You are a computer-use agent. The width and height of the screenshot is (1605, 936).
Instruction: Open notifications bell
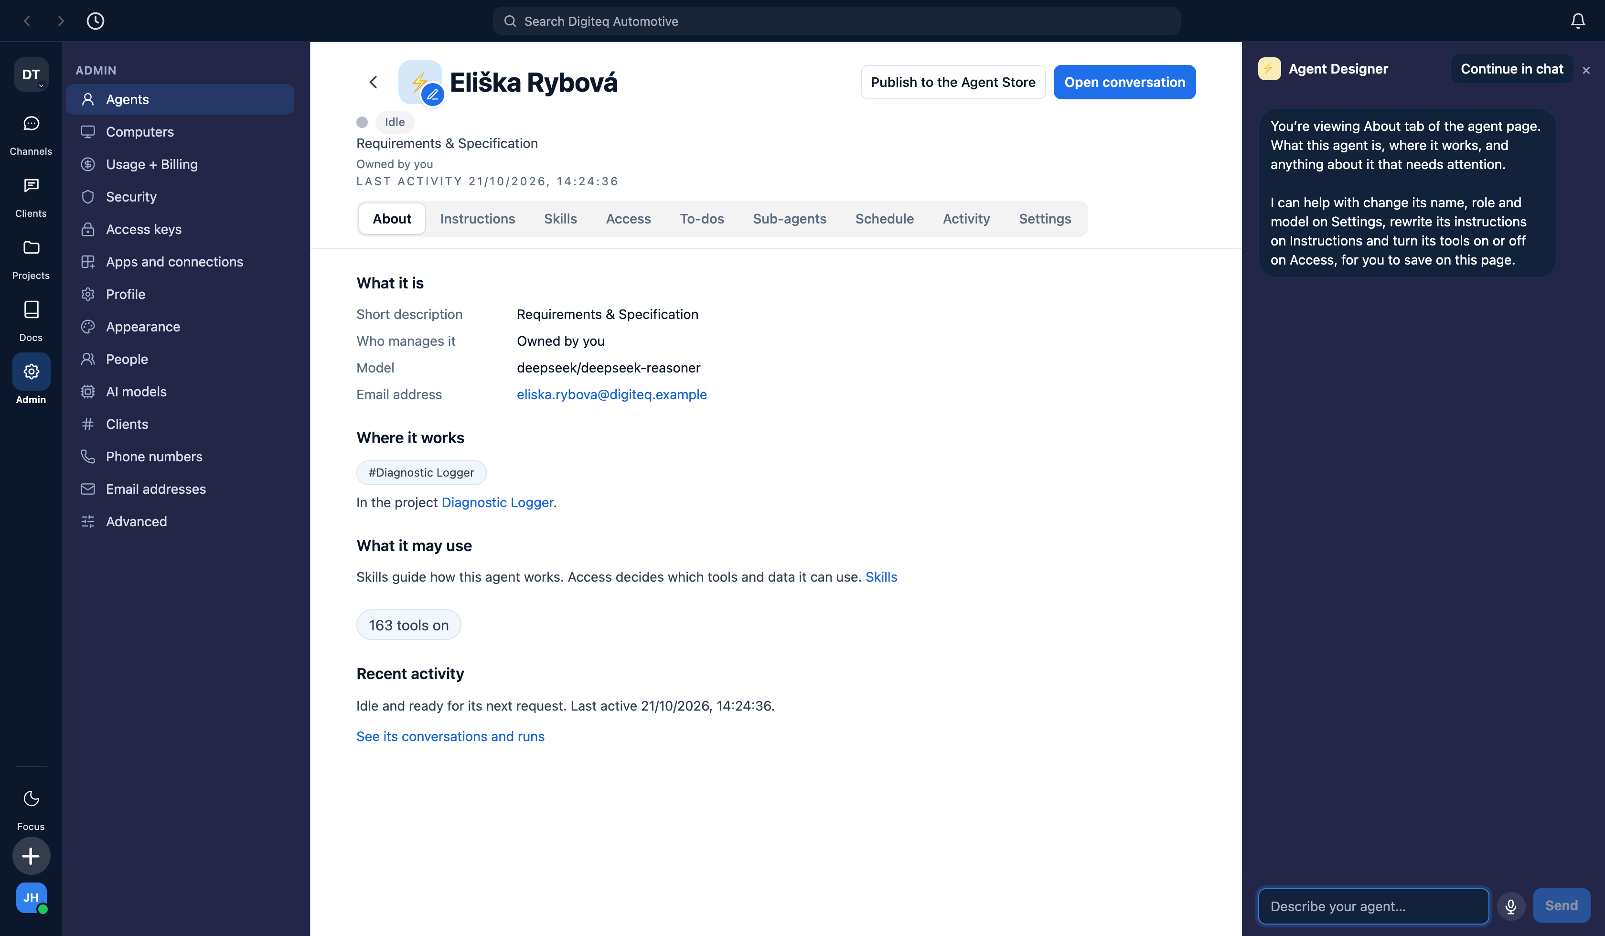click(1578, 21)
